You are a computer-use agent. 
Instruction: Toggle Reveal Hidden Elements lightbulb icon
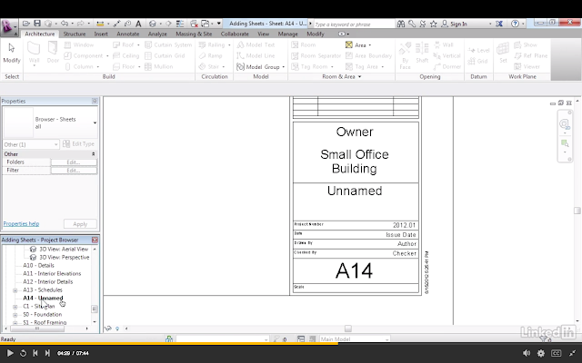tap(117, 329)
